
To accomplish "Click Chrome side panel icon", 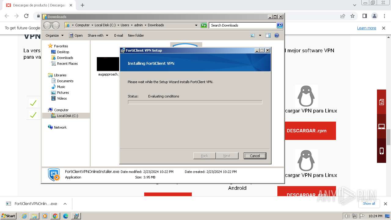I will (364, 16).
